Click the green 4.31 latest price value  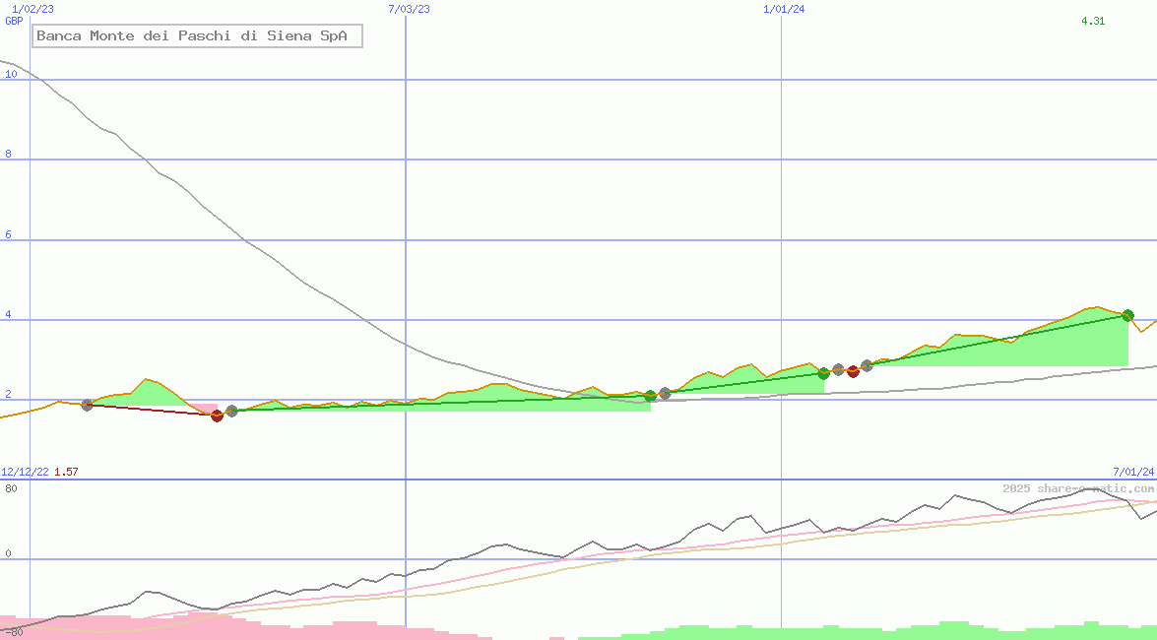pyautogui.click(x=1093, y=21)
